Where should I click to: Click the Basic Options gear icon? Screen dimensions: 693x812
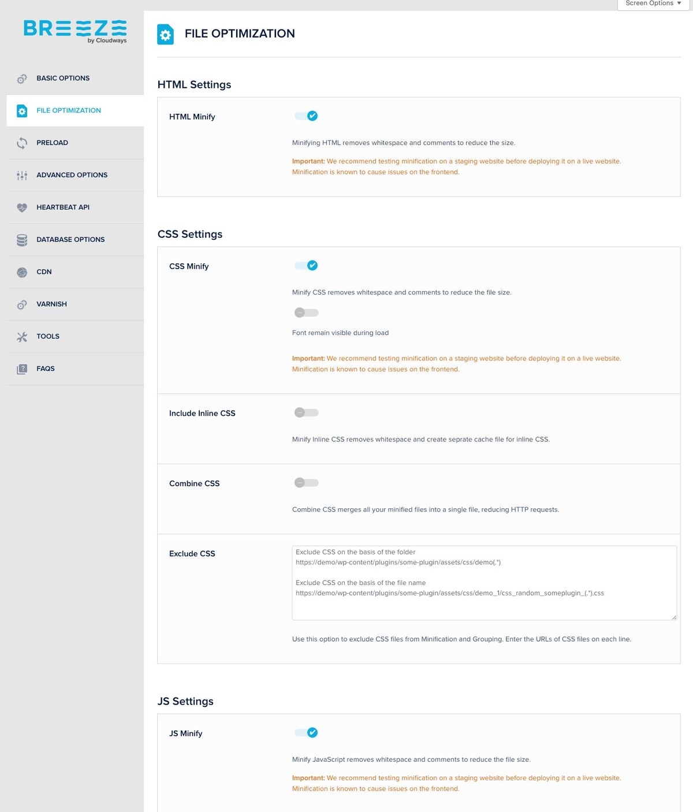pyautogui.click(x=22, y=79)
